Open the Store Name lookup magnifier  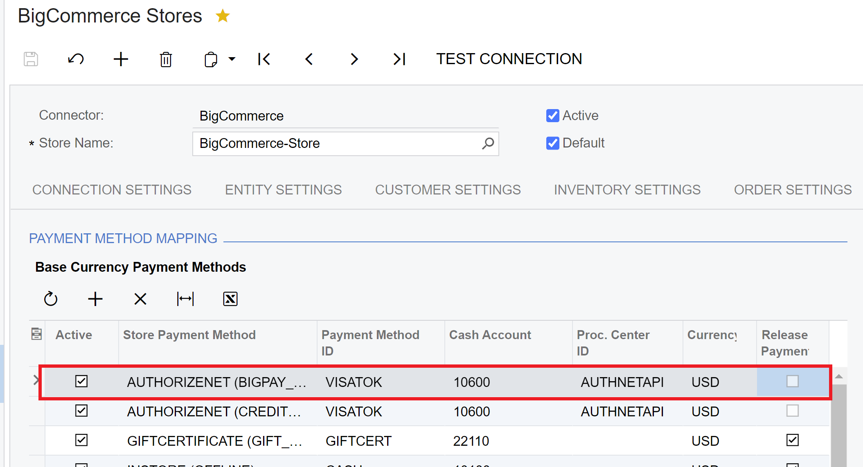[488, 143]
